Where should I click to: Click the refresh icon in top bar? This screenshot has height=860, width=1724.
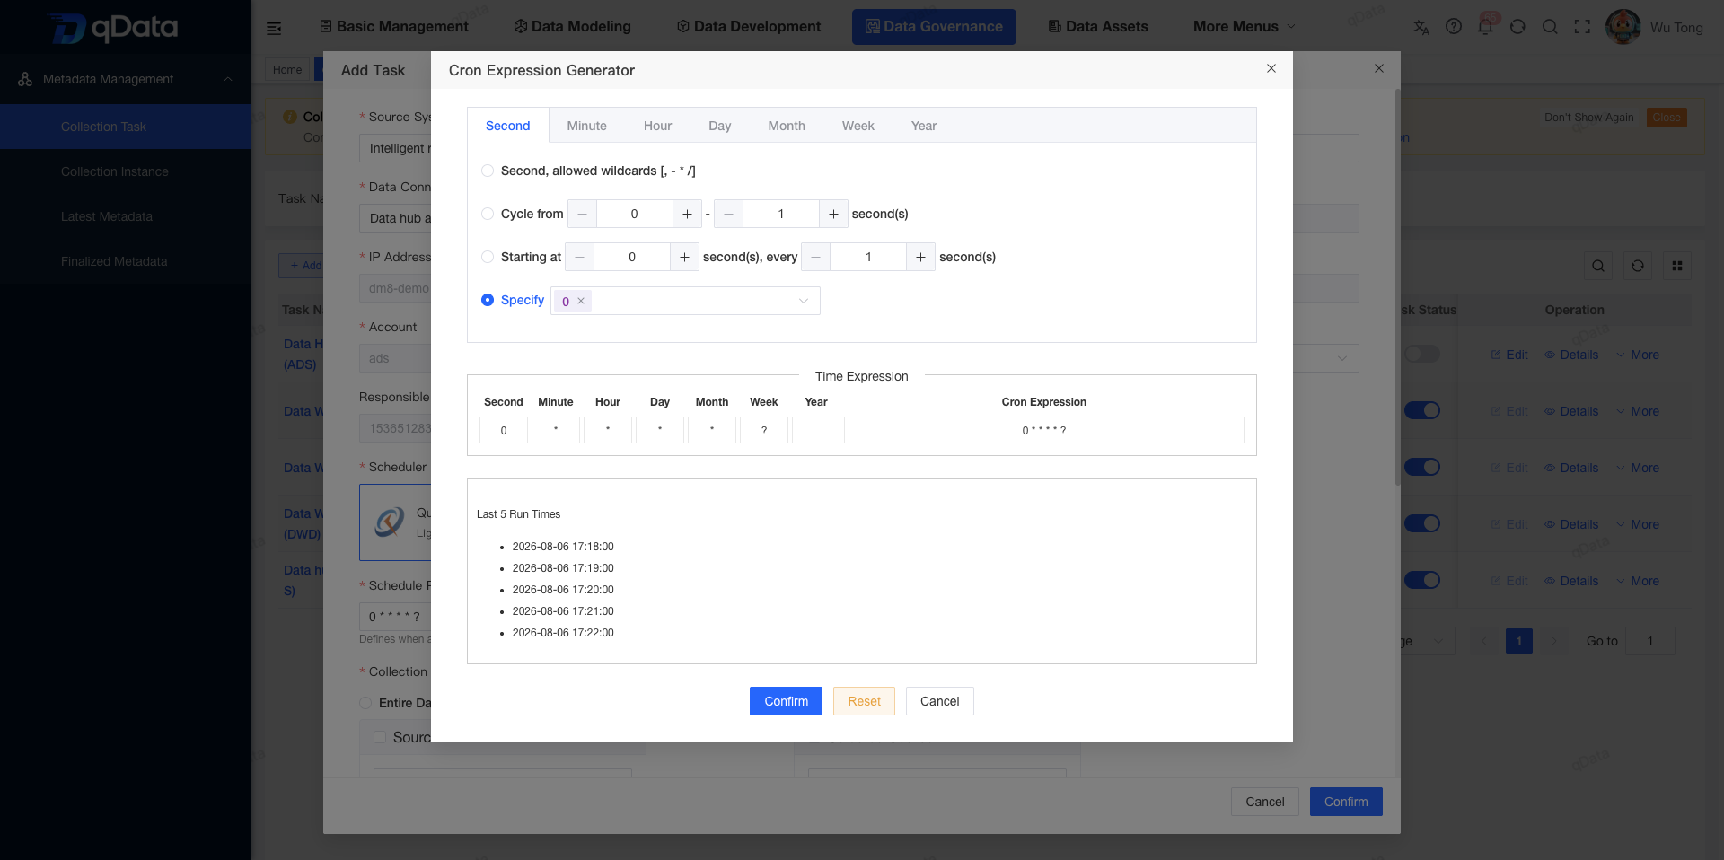pyautogui.click(x=1517, y=27)
